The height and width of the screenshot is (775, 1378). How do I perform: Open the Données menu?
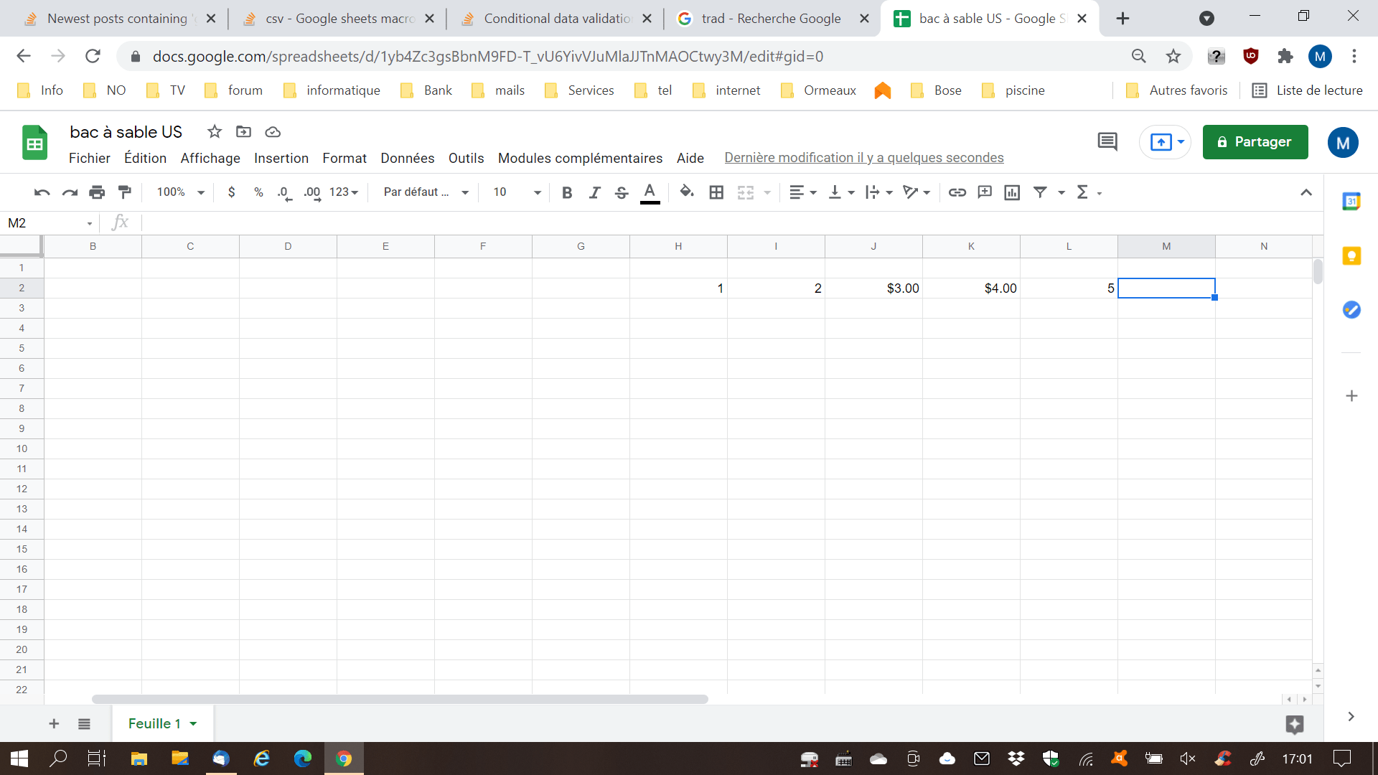tap(407, 158)
